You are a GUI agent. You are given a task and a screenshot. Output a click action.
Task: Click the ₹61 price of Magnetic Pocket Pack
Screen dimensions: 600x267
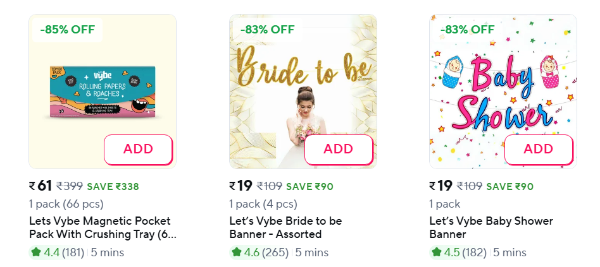click(x=40, y=186)
